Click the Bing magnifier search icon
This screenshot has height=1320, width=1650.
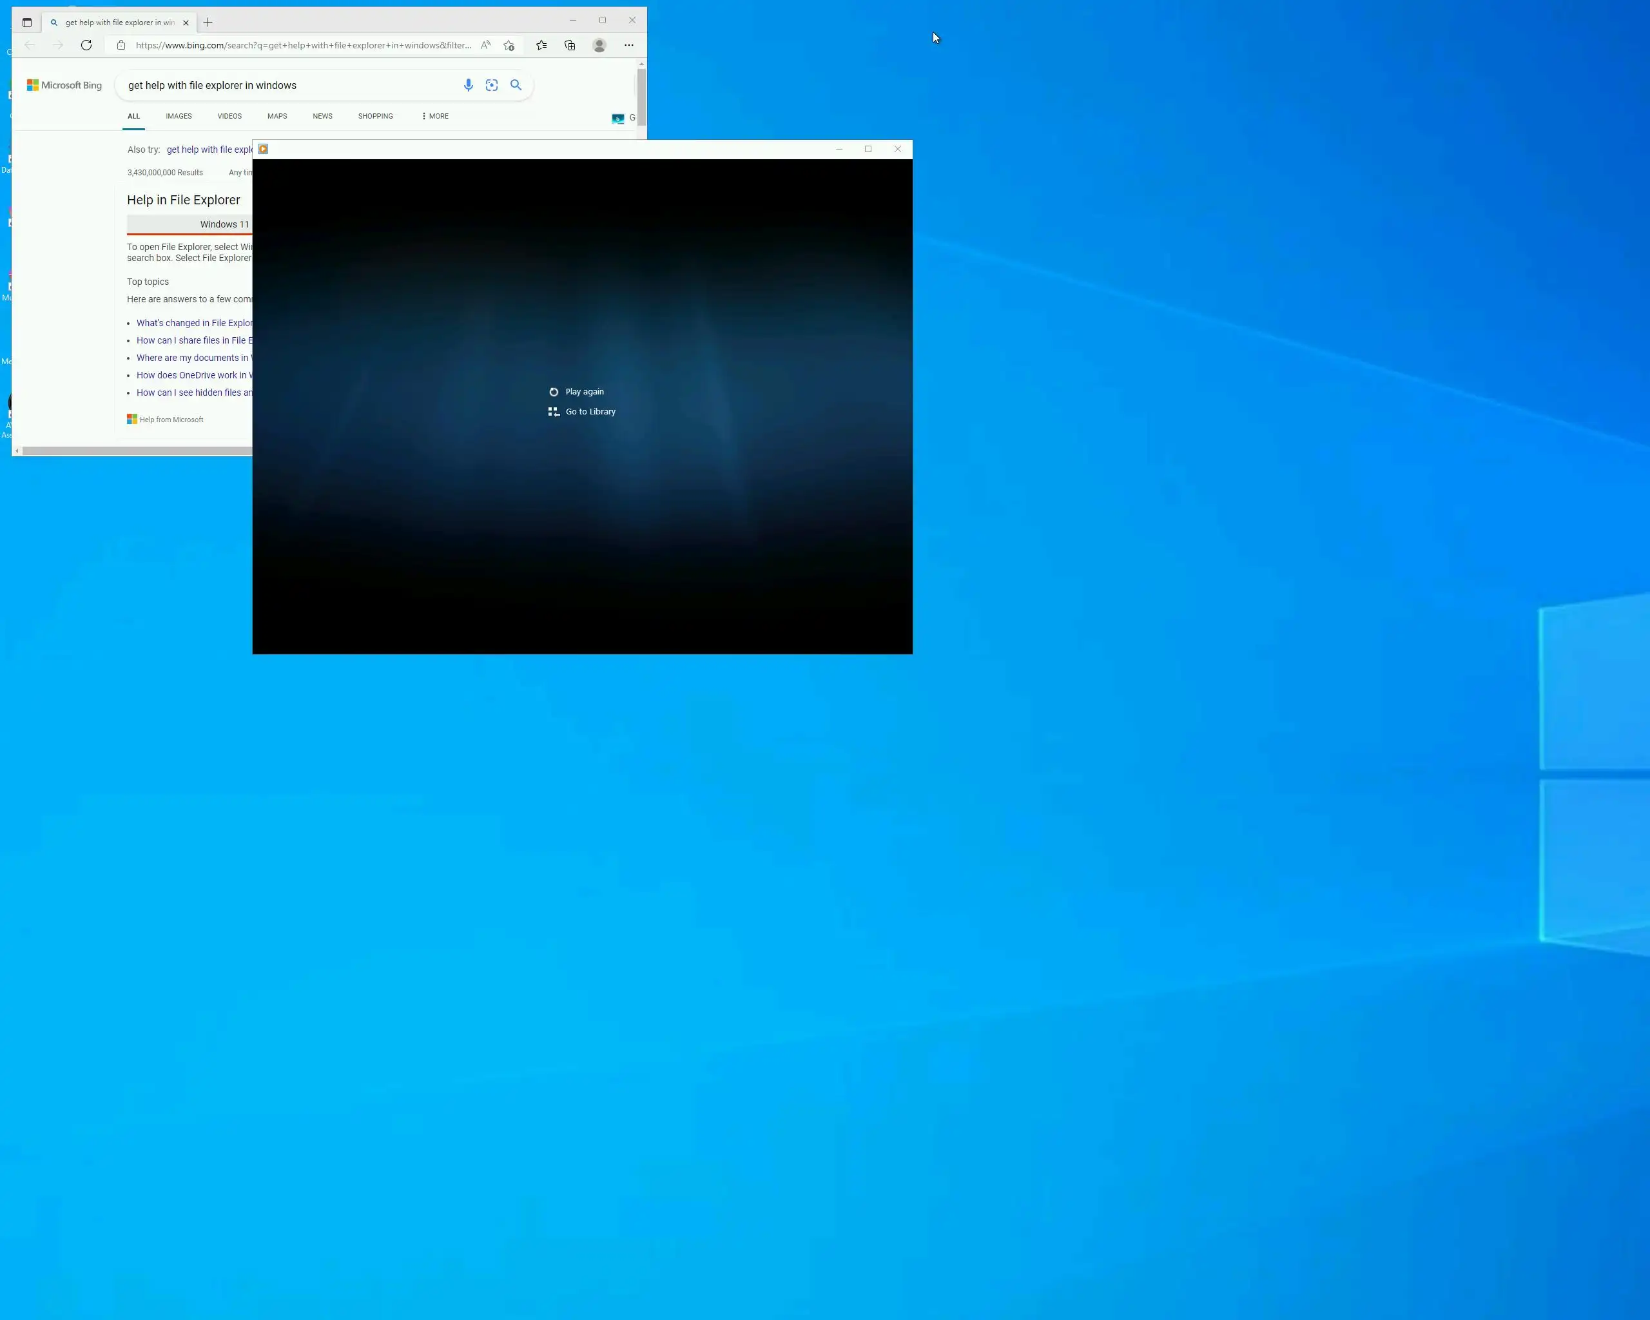coord(516,86)
